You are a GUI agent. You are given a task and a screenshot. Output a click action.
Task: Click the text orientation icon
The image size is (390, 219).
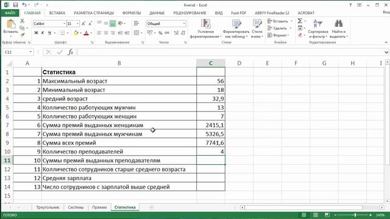121,23
